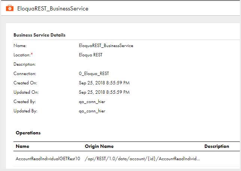241x171 pixels.
Task: Click the Connection value 0_Eloqua_REST
Action: point(94,74)
